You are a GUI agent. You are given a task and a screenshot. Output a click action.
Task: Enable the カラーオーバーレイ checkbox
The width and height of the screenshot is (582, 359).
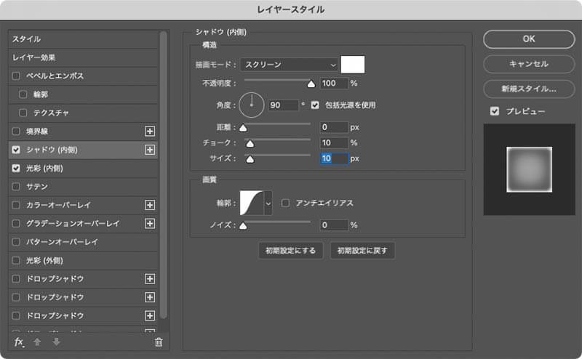click(16, 205)
